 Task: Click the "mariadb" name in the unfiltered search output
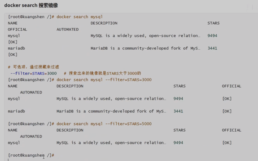(17, 48)
